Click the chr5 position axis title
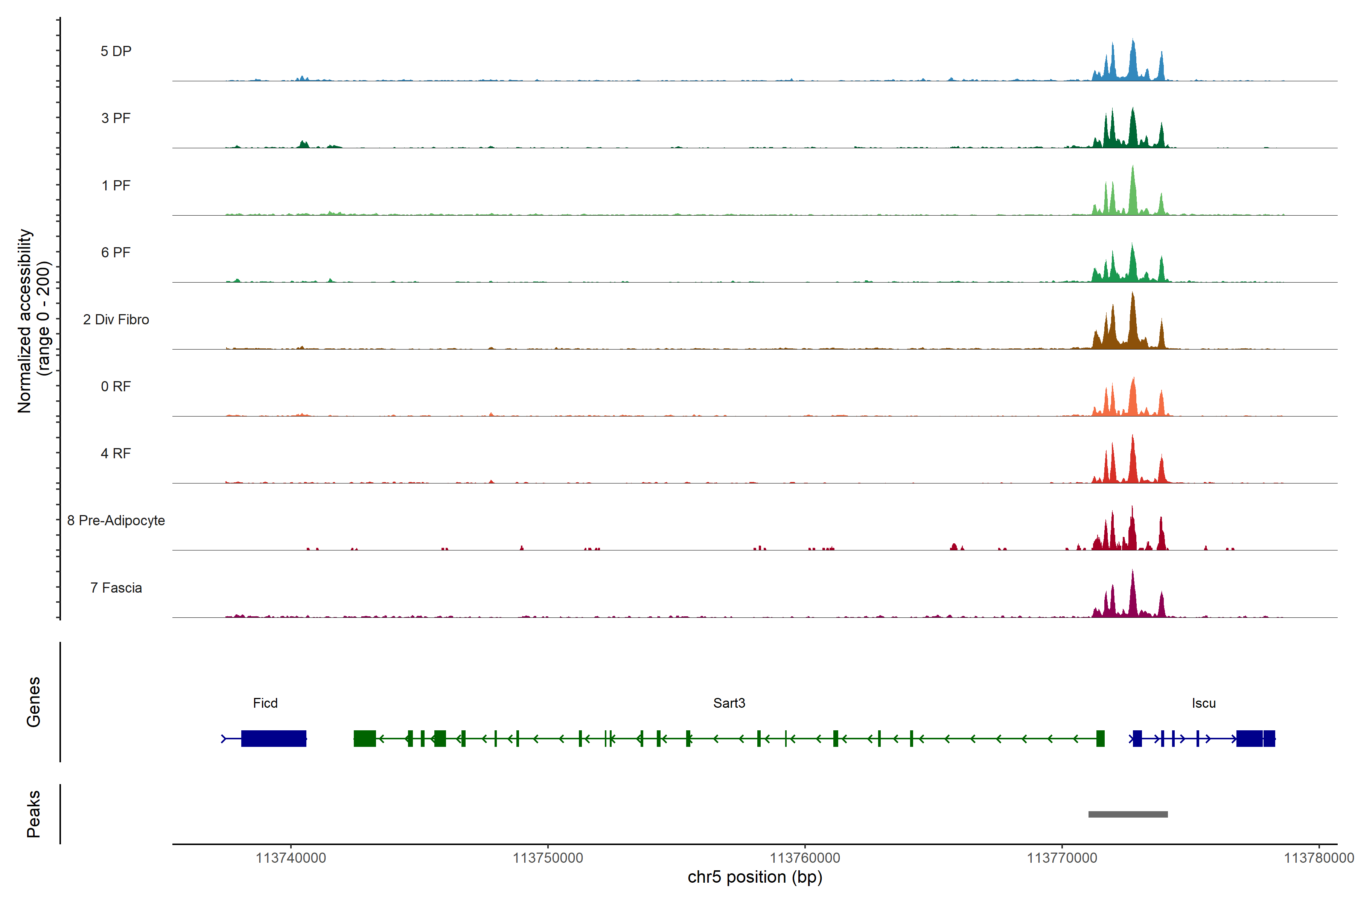 point(755,878)
